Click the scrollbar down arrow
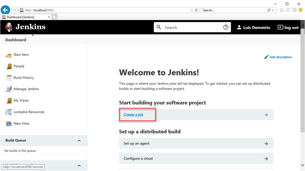 (303, 165)
